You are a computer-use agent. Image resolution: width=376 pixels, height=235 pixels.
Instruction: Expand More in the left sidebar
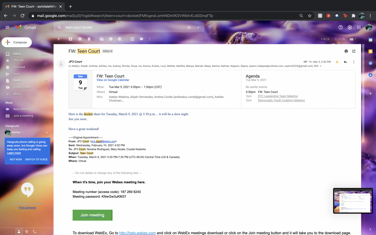click(17, 94)
